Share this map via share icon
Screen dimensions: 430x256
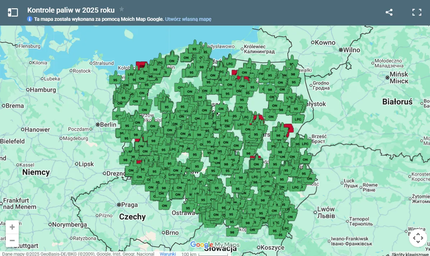tap(389, 12)
